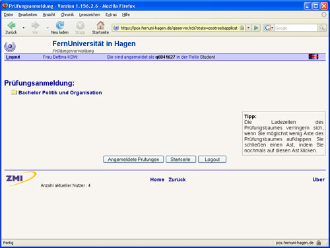Click the site favicon in address bar
The height and width of the screenshot is (248, 330).
[x=116, y=28]
